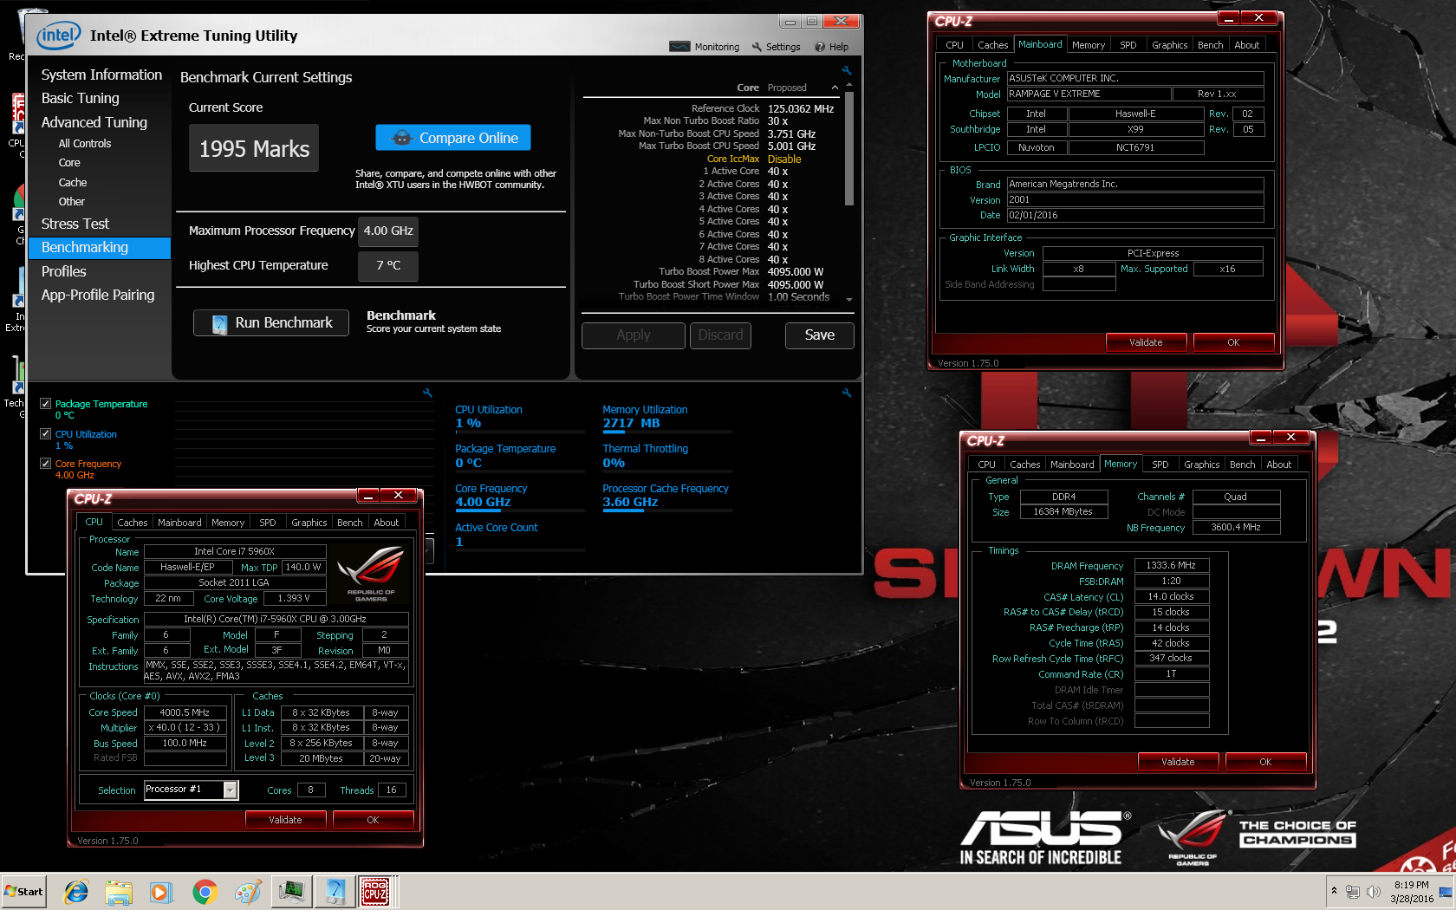Screen dimensions: 1456x910
Task: Click wrench icon above the monitoring graph
Action: click(x=427, y=393)
